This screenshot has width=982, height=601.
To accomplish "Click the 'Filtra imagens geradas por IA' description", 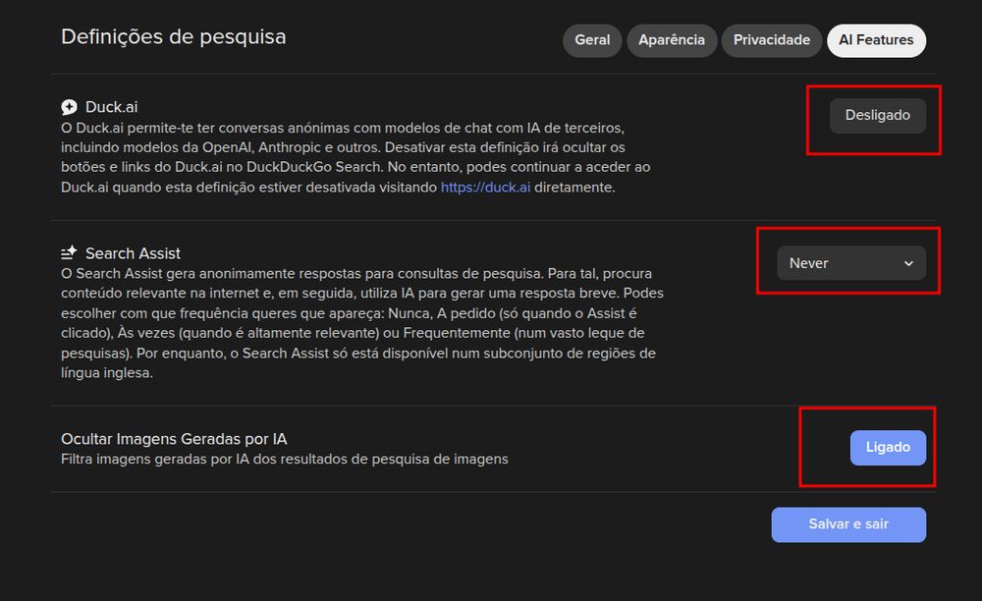I will tap(285, 459).
